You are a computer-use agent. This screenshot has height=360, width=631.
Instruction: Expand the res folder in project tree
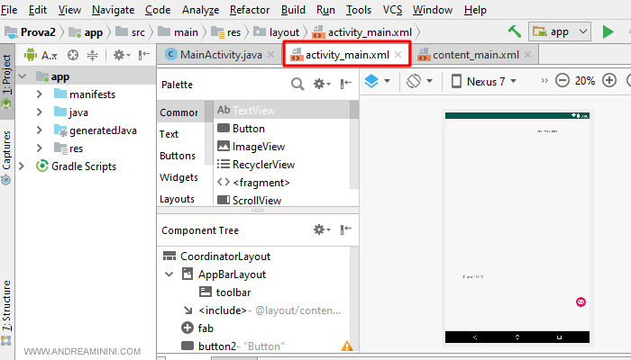(x=39, y=148)
